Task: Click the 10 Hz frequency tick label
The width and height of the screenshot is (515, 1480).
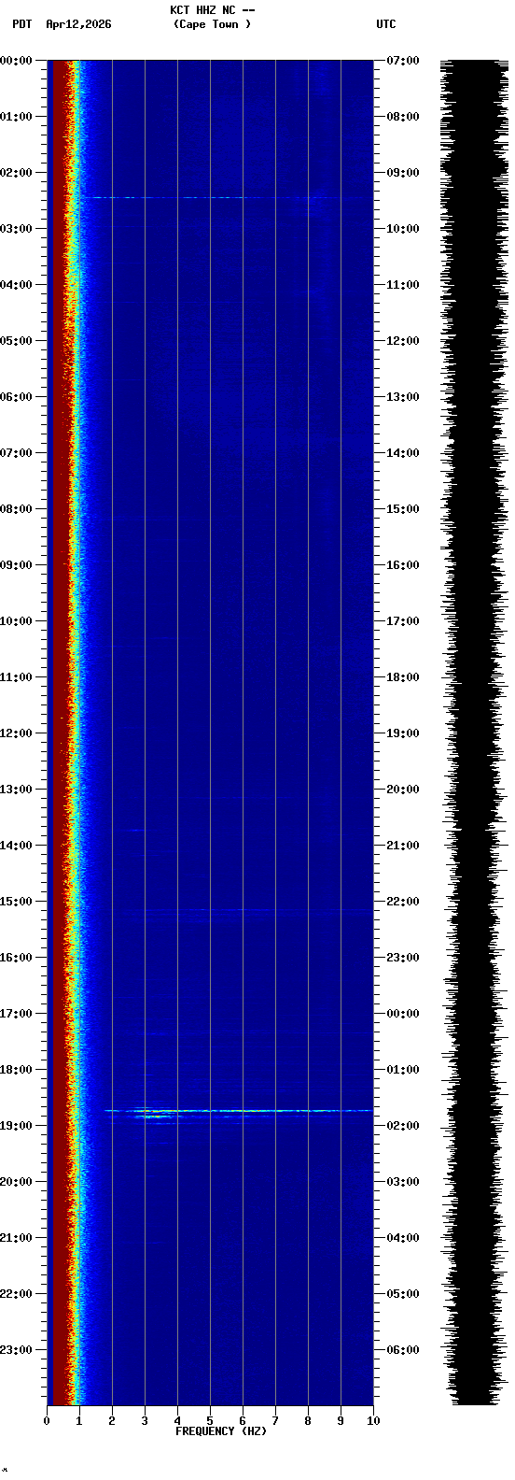Action: pyautogui.click(x=373, y=1421)
